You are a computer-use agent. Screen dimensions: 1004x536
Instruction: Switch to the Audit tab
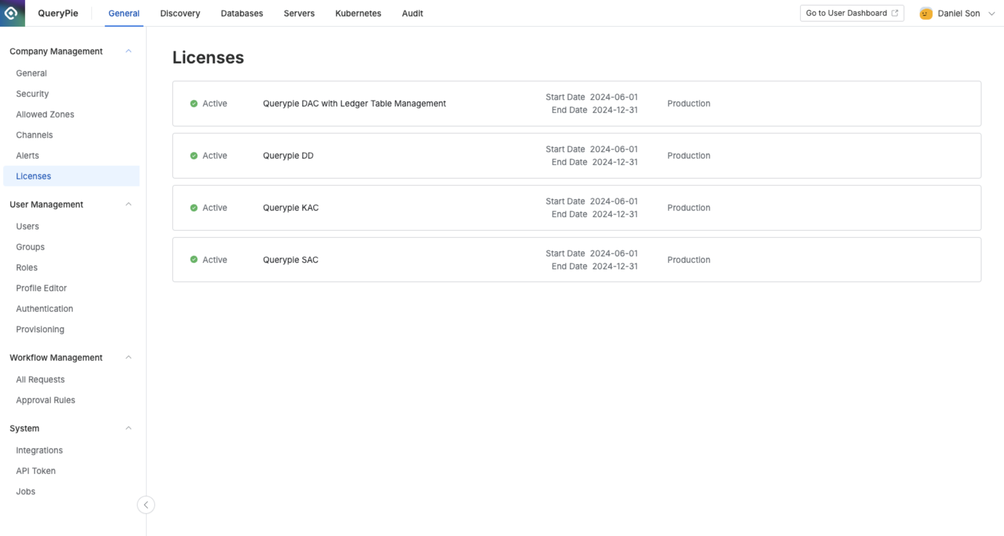(412, 13)
